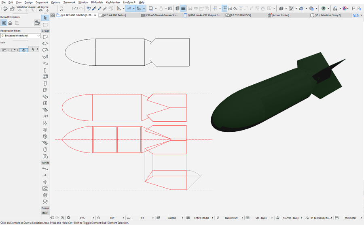Select the Mesh tool
This screenshot has width=364, height=225.
coord(45,143)
